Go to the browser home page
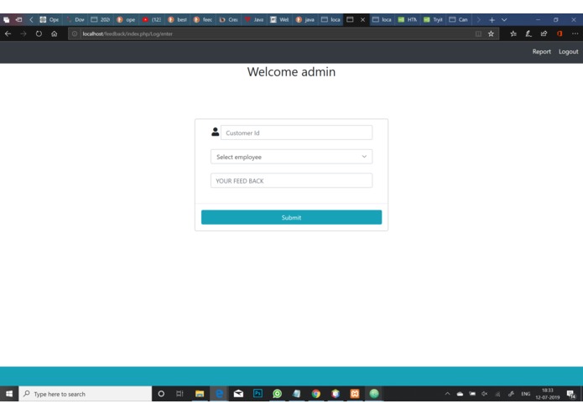The height and width of the screenshot is (414, 583). pos(55,34)
